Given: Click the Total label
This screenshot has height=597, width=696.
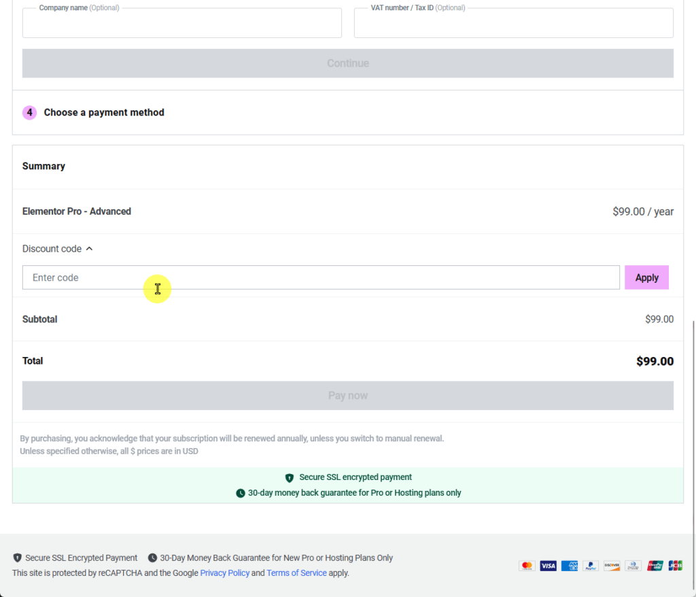Looking at the screenshot, I should pyautogui.click(x=33, y=361).
